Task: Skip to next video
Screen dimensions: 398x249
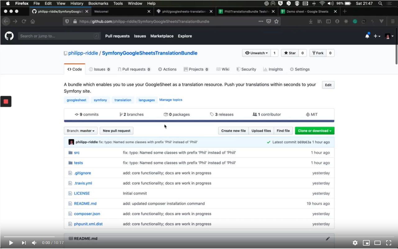Action: (x=24, y=243)
